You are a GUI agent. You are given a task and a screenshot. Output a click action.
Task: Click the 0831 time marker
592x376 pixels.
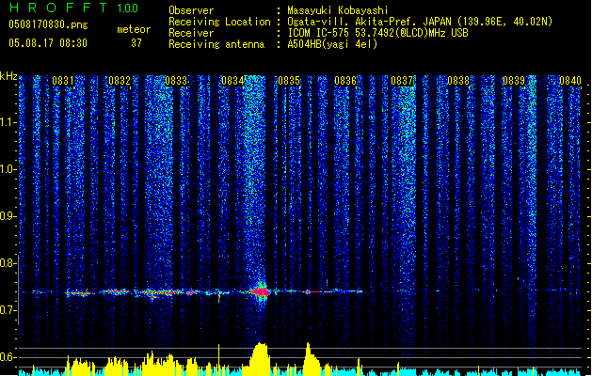(x=63, y=81)
